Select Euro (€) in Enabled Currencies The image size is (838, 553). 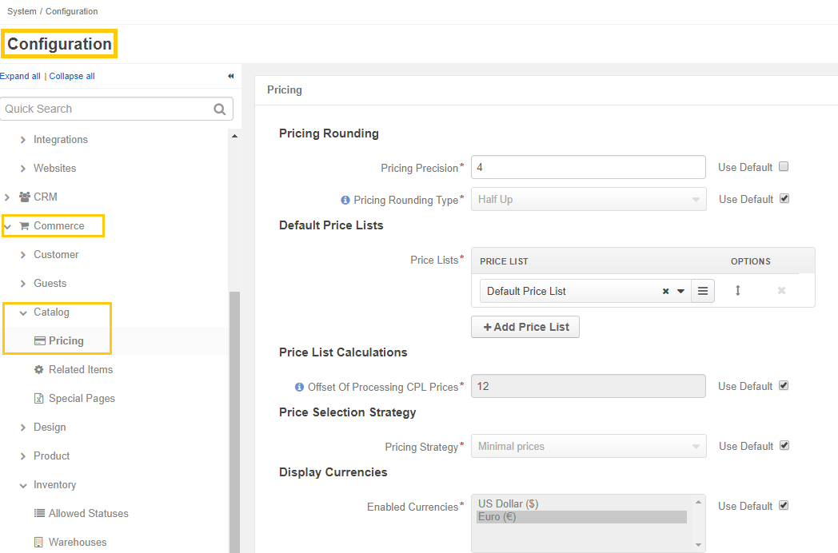[581, 517]
